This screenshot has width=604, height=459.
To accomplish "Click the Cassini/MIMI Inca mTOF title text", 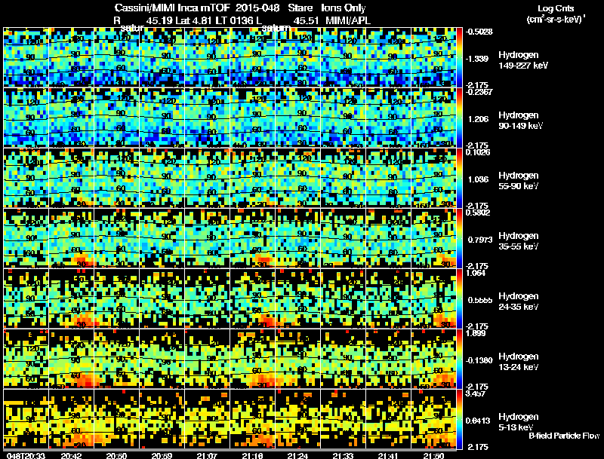I will [x=172, y=8].
